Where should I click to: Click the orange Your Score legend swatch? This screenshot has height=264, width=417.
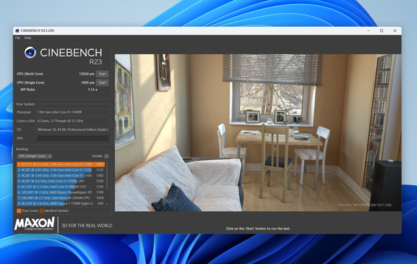[19, 211]
